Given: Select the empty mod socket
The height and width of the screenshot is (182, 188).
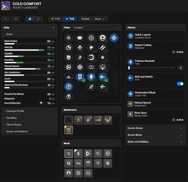Looking at the screenshot, I should coord(69,153).
